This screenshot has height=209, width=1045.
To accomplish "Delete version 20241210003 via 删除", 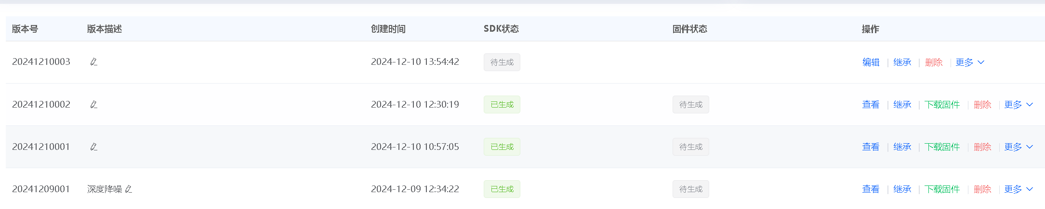I will (934, 62).
